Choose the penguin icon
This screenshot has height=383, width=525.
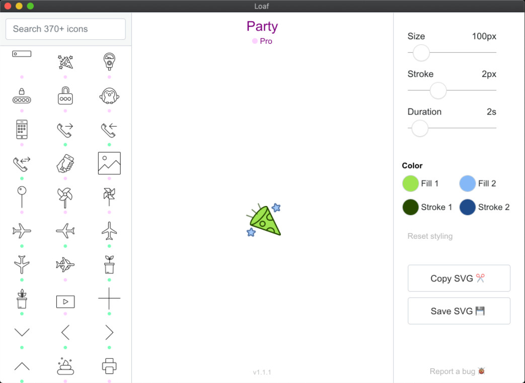pyautogui.click(x=109, y=96)
